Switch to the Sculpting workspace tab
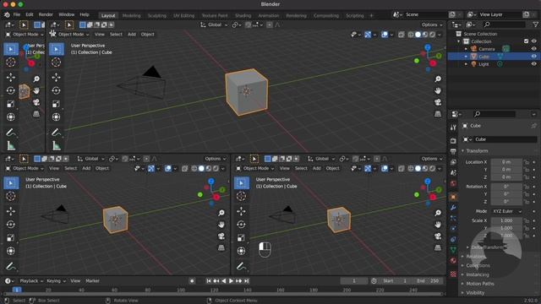541x304 pixels. point(156,15)
